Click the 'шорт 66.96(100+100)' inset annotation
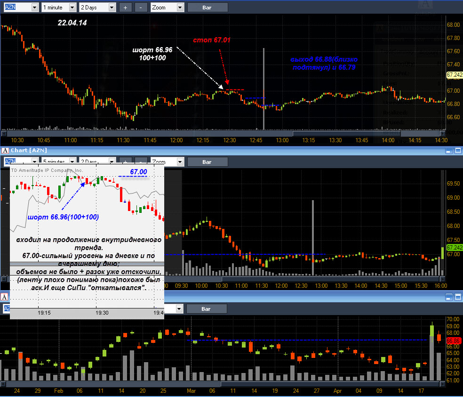 click(63, 217)
